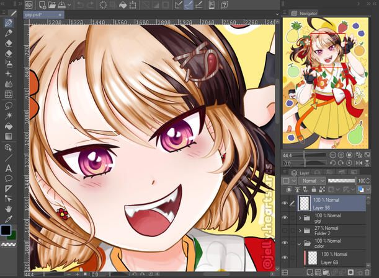
Task: Pick the Eyedropper tool
Action: point(9,219)
